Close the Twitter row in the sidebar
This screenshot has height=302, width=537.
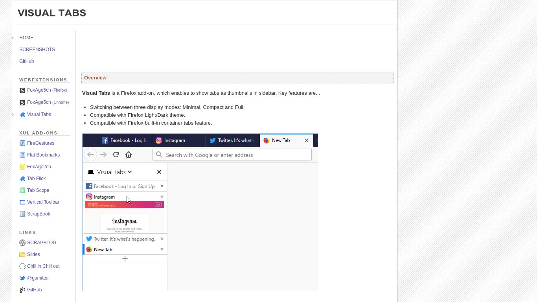pos(162,239)
